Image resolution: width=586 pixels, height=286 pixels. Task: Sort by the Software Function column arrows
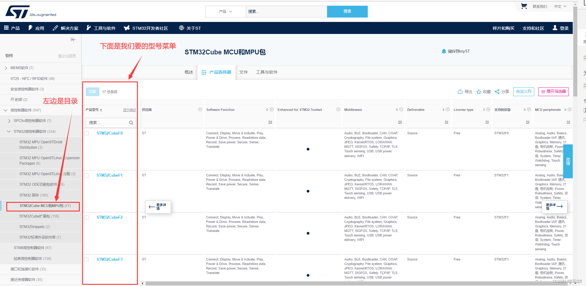pyautogui.click(x=267, y=110)
